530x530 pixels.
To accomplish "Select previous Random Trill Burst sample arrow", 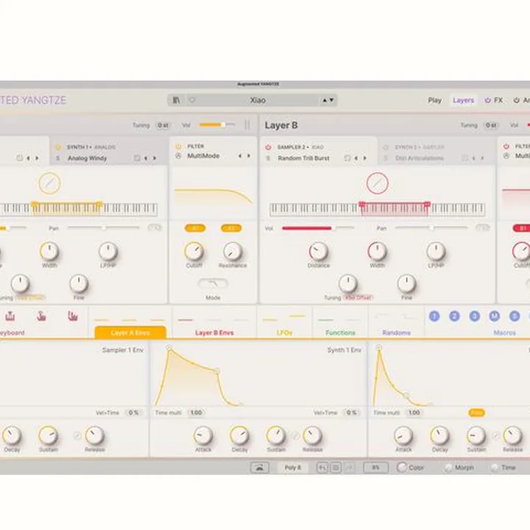I will coord(356,158).
